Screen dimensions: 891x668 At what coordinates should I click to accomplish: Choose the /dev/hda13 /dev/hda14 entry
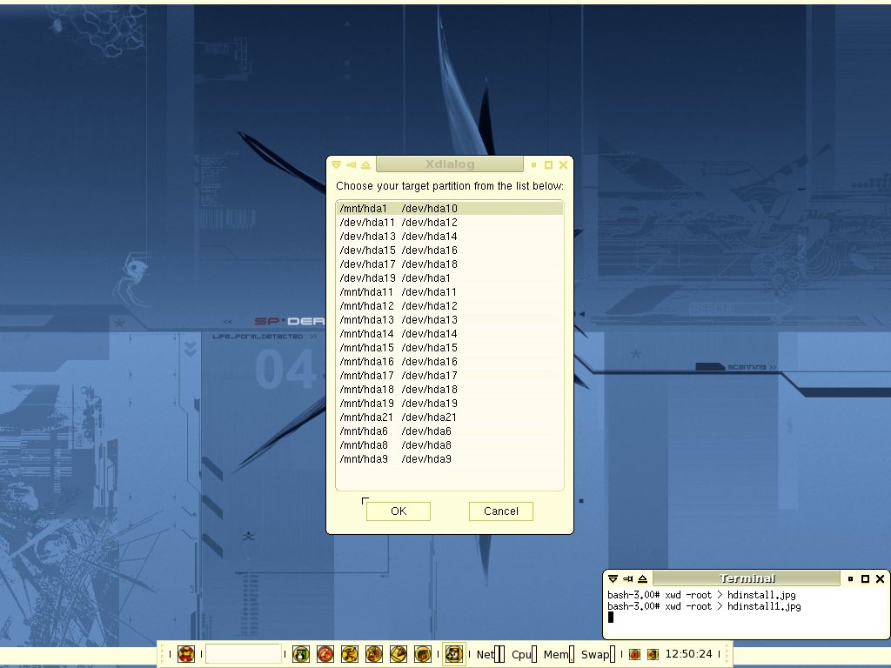(450, 237)
